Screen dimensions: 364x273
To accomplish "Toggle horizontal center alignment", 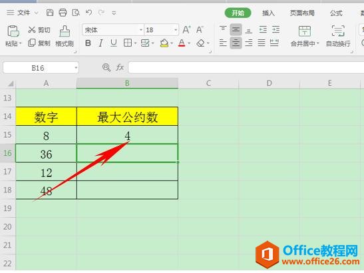I will coord(236,43).
